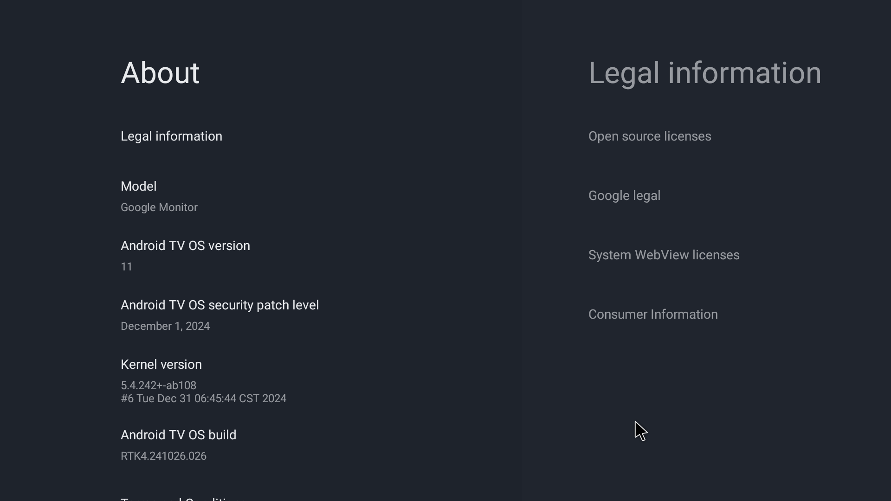Click the build number "RTK4.241026.026"
Viewport: 891px width, 501px height.
[x=163, y=456]
